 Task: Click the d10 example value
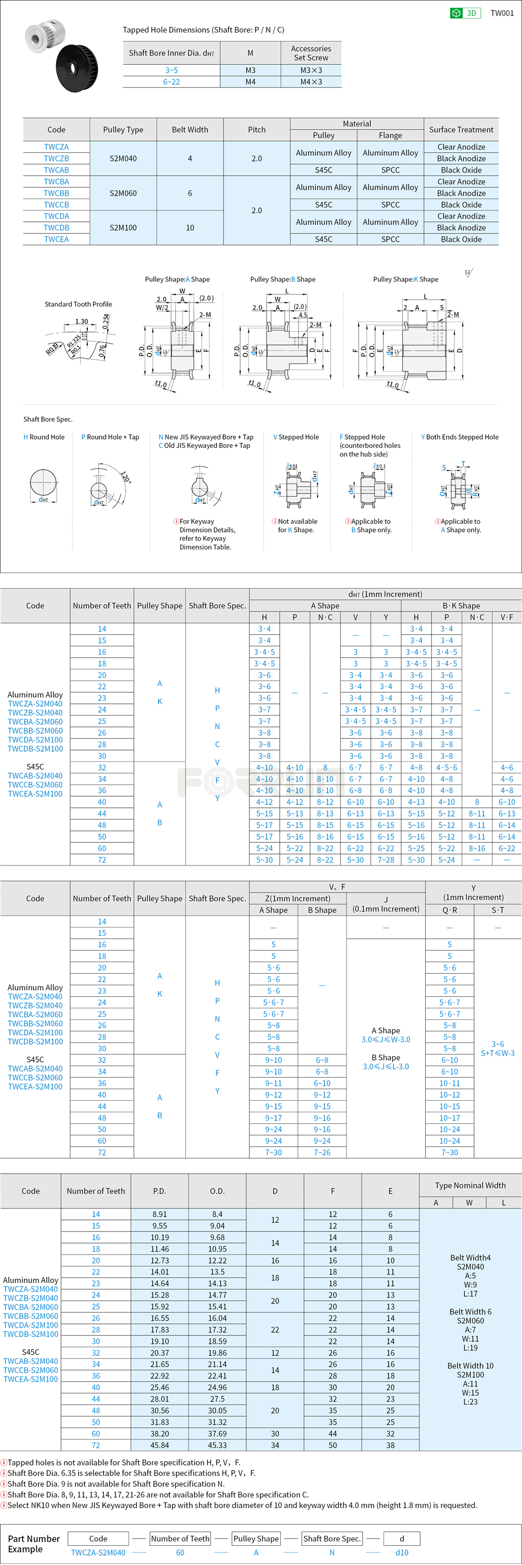coord(402,1552)
